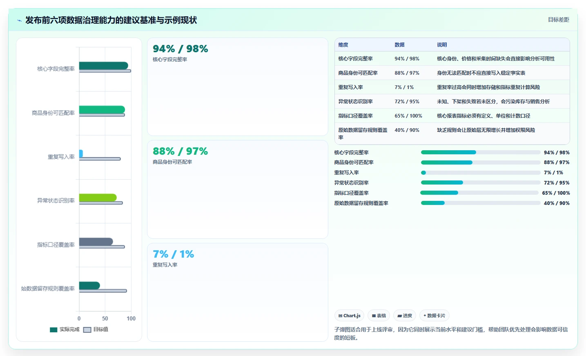
Task: Select the 原始数据留存规则覆盖率 cell in the table
Action: (x=363, y=134)
